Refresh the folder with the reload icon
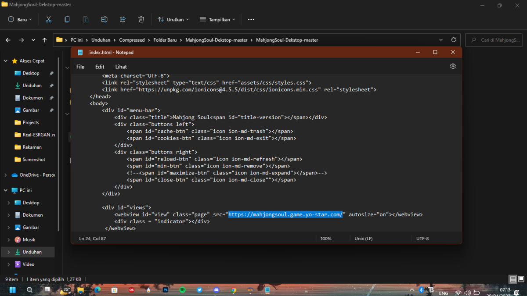The width and height of the screenshot is (527, 296). click(454, 40)
